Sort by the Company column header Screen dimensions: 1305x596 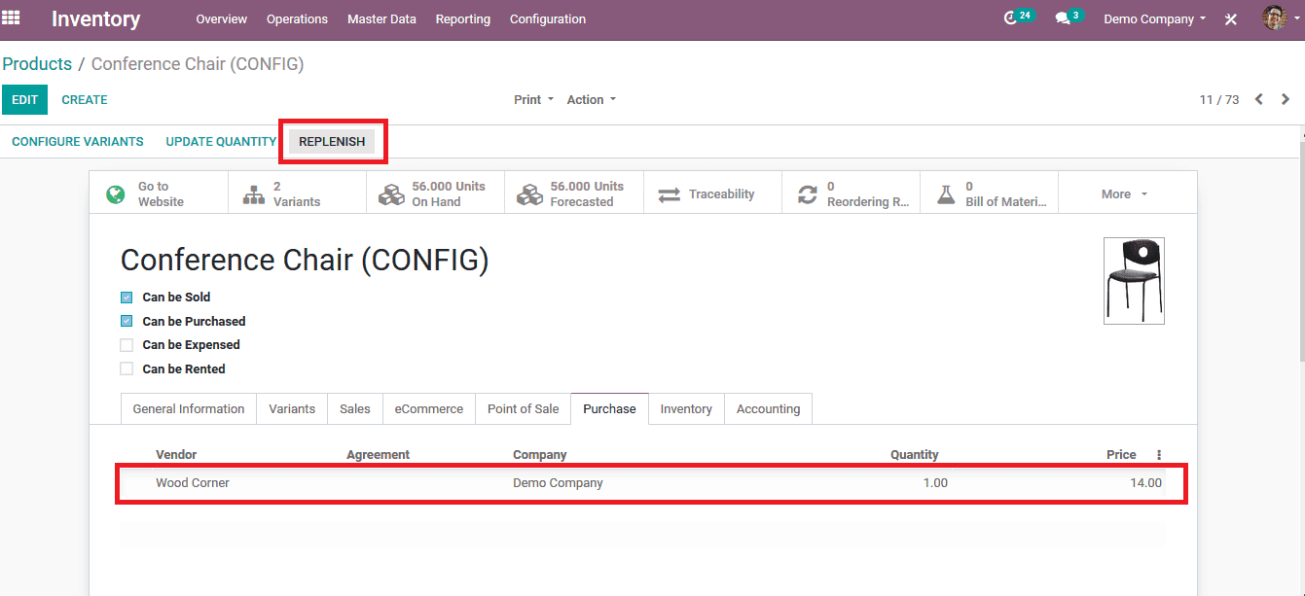point(540,455)
